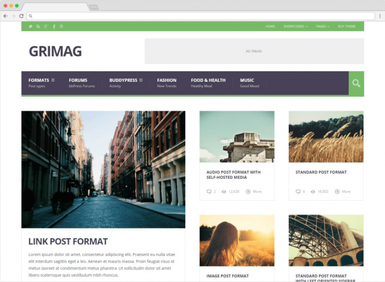385x282 pixels.
Task: Open the Formats mega menu
Action: point(42,80)
